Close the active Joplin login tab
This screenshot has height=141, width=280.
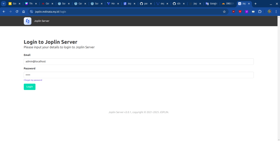(249, 4)
